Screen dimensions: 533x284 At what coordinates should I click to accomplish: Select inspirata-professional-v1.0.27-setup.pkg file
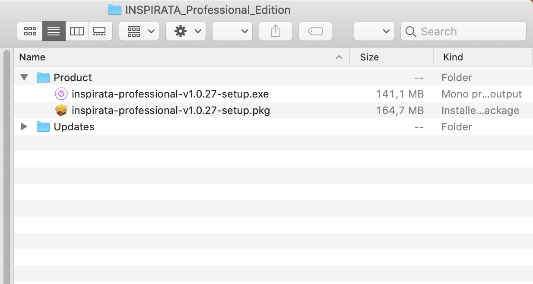(x=171, y=110)
